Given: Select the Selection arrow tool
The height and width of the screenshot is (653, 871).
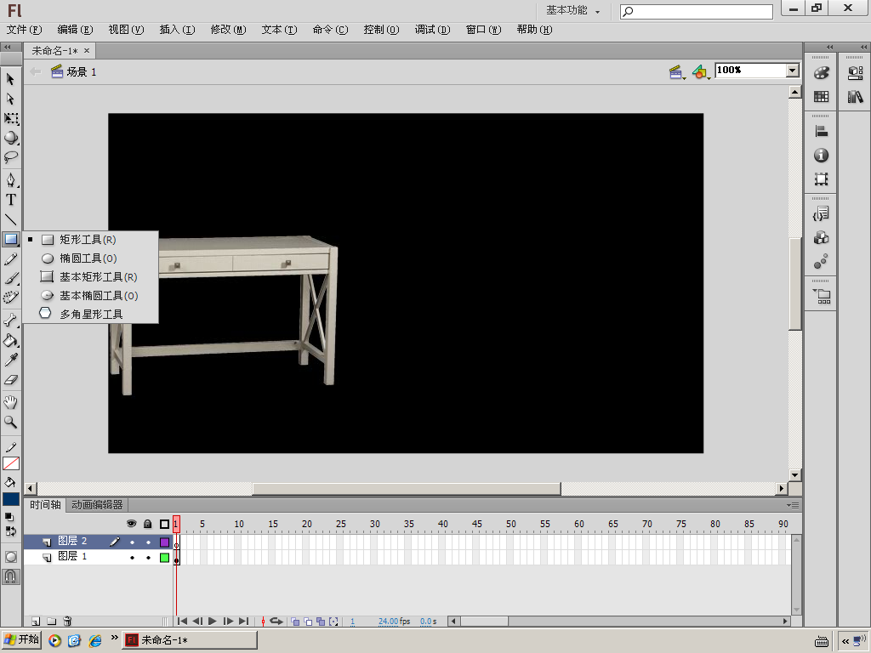Looking at the screenshot, I should tap(10, 79).
